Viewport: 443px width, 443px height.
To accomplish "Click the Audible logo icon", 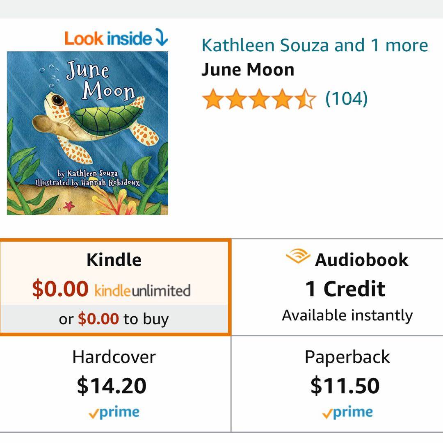I will (298, 257).
